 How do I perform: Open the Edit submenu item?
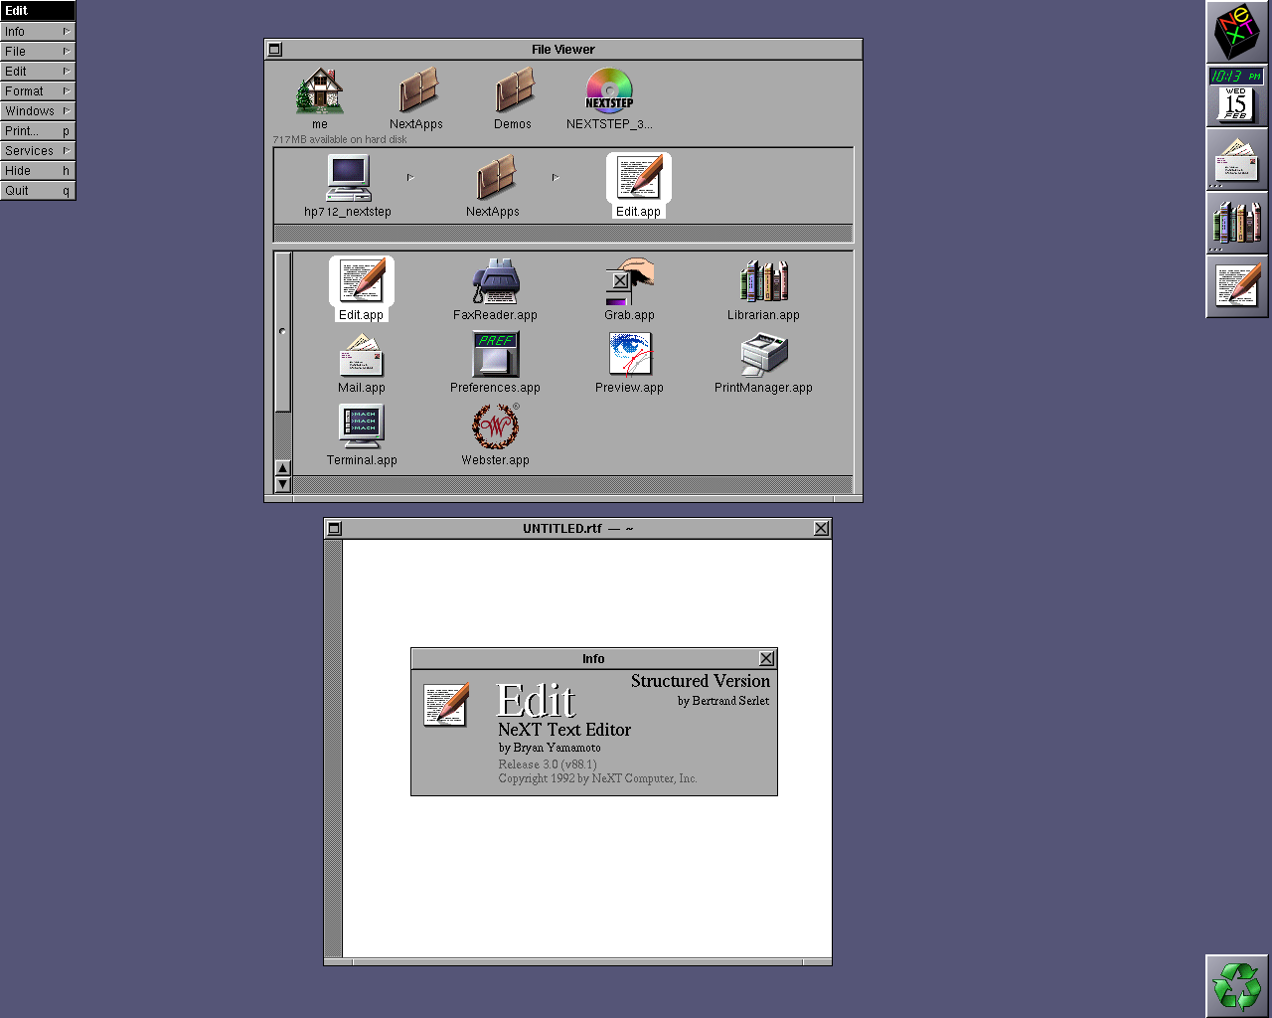pos(38,72)
